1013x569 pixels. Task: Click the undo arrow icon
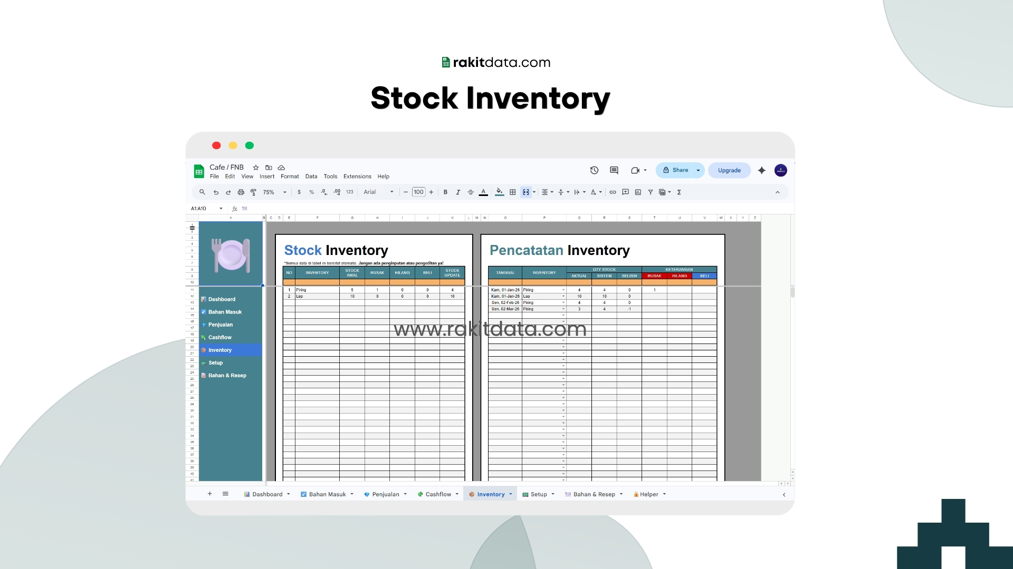216,192
